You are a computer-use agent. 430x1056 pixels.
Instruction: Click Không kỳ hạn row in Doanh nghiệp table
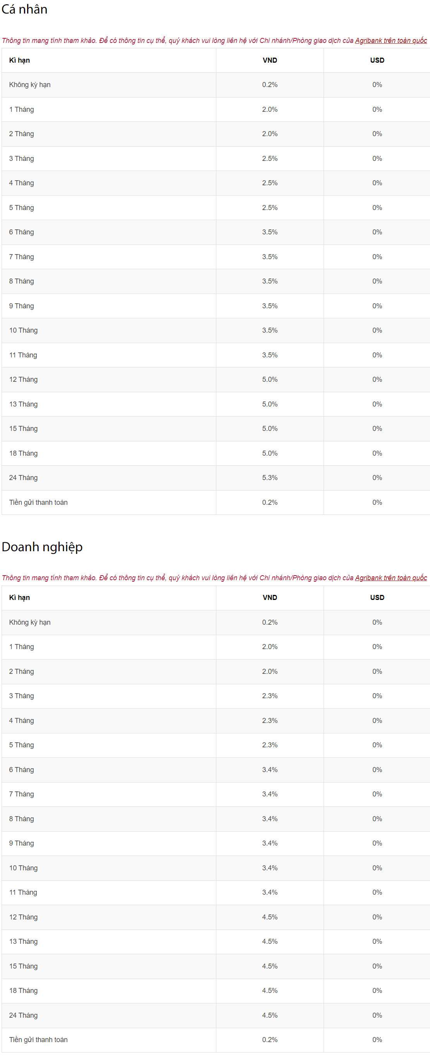tap(30, 622)
